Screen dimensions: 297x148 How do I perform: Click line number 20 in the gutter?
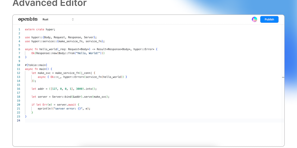pyautogui.click(x=19, y=105)
